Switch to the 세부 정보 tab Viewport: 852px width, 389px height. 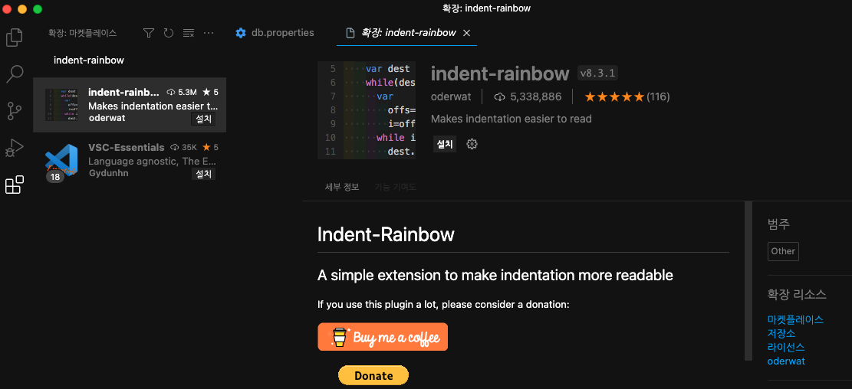(342, 187)
